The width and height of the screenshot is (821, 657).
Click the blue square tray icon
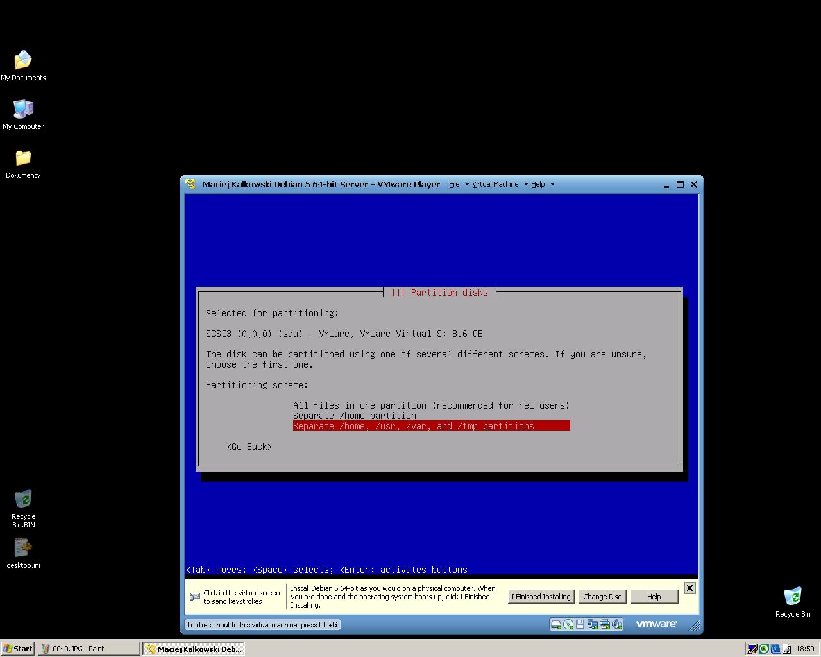tap(775, 649)
